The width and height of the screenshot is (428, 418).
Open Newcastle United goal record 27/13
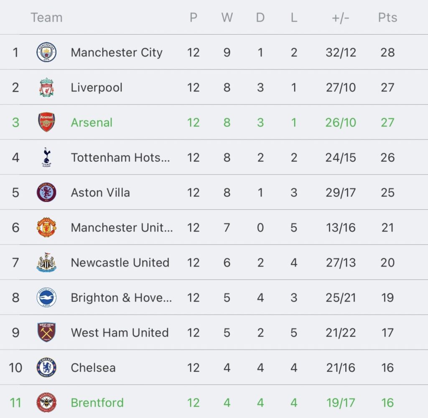[341, 263]
